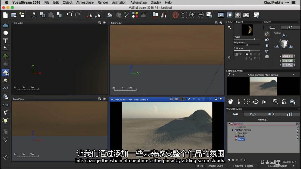Switch to the World Browser links tab

(253, 114)
